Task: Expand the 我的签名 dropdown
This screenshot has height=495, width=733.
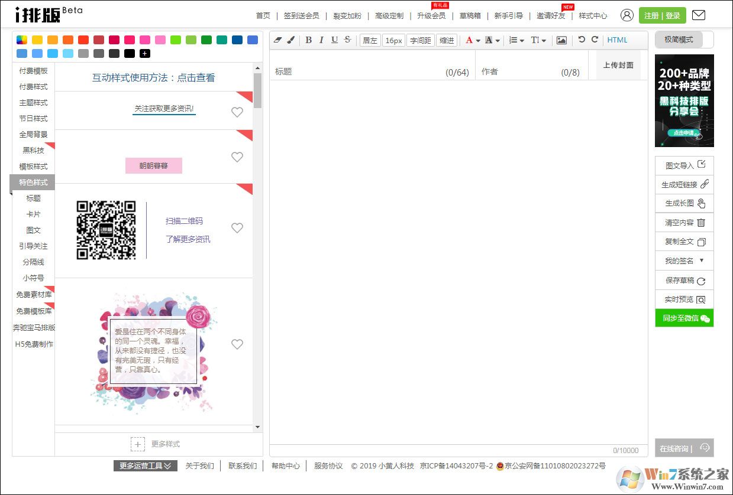Action: point(702,260)
